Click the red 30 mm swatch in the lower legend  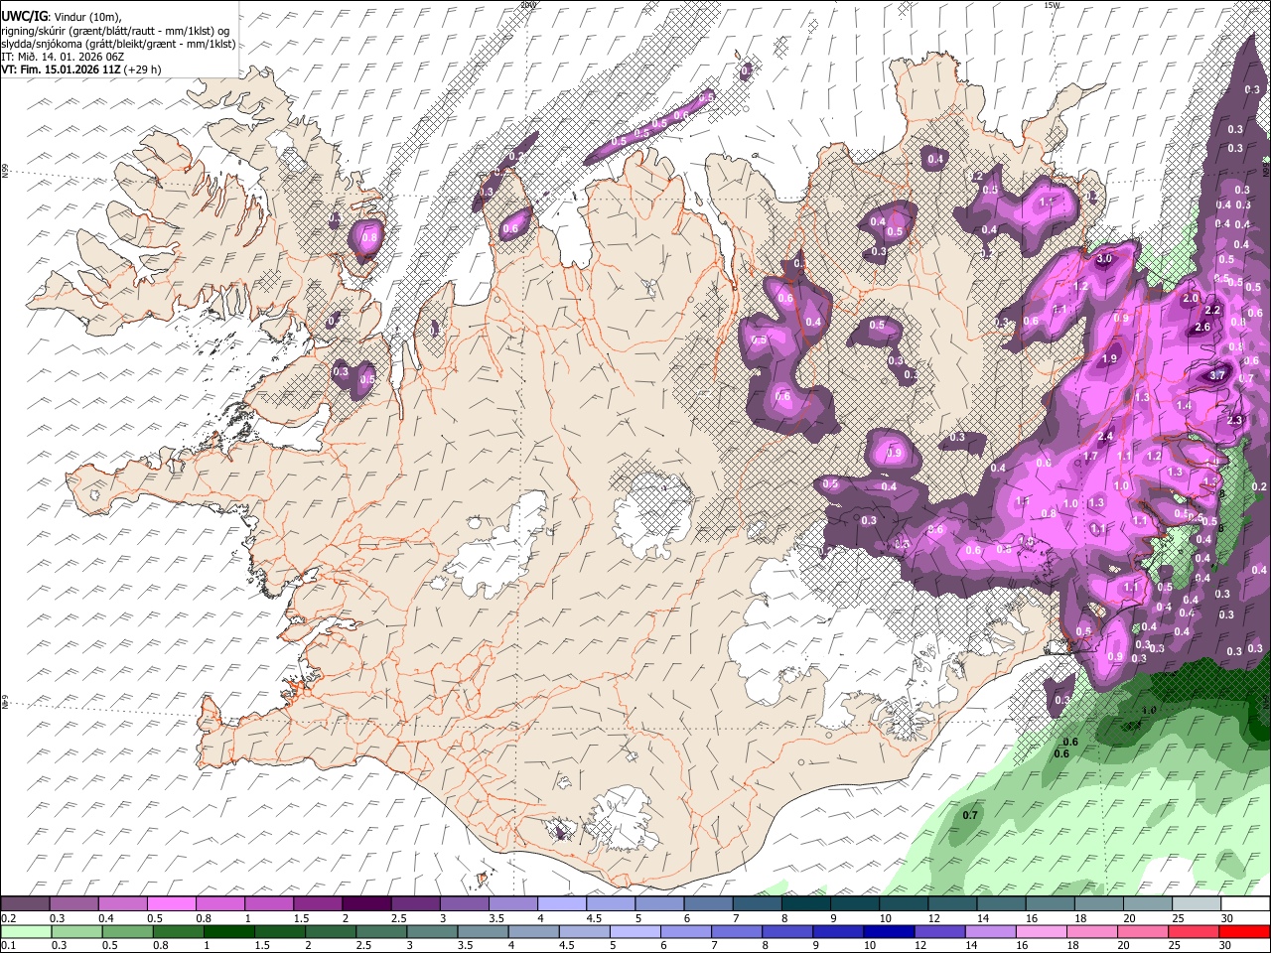point(1245,931)
